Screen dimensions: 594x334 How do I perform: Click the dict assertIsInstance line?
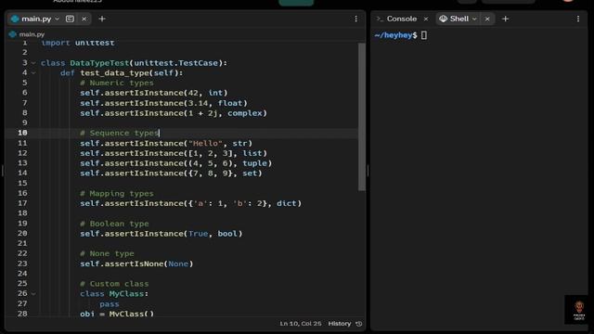click(x=190, y=203)
